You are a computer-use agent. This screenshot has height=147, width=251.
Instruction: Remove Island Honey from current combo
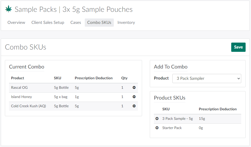click(x=134, y=97)
